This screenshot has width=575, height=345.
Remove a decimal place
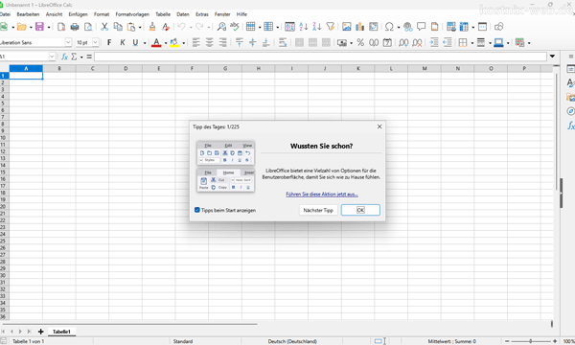tap(417, 42)
